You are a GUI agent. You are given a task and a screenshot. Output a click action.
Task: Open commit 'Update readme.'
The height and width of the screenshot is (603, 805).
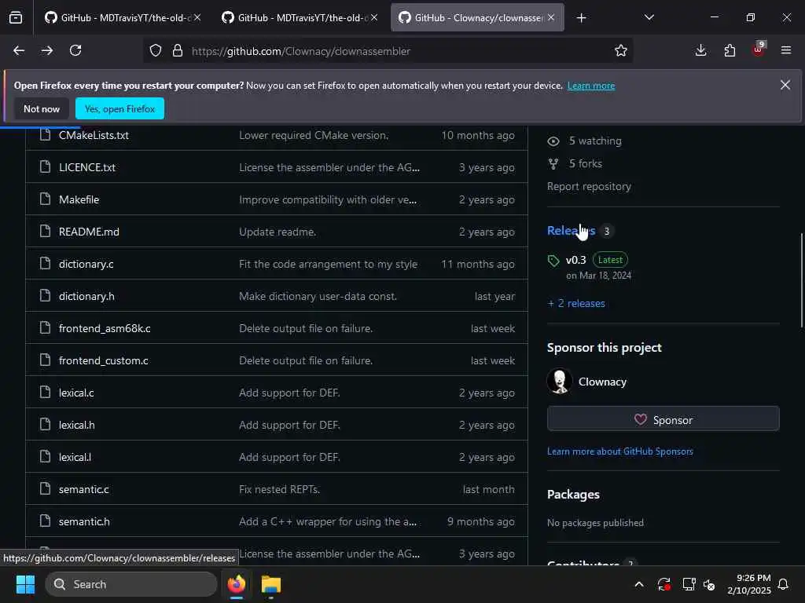pos(278,232)
